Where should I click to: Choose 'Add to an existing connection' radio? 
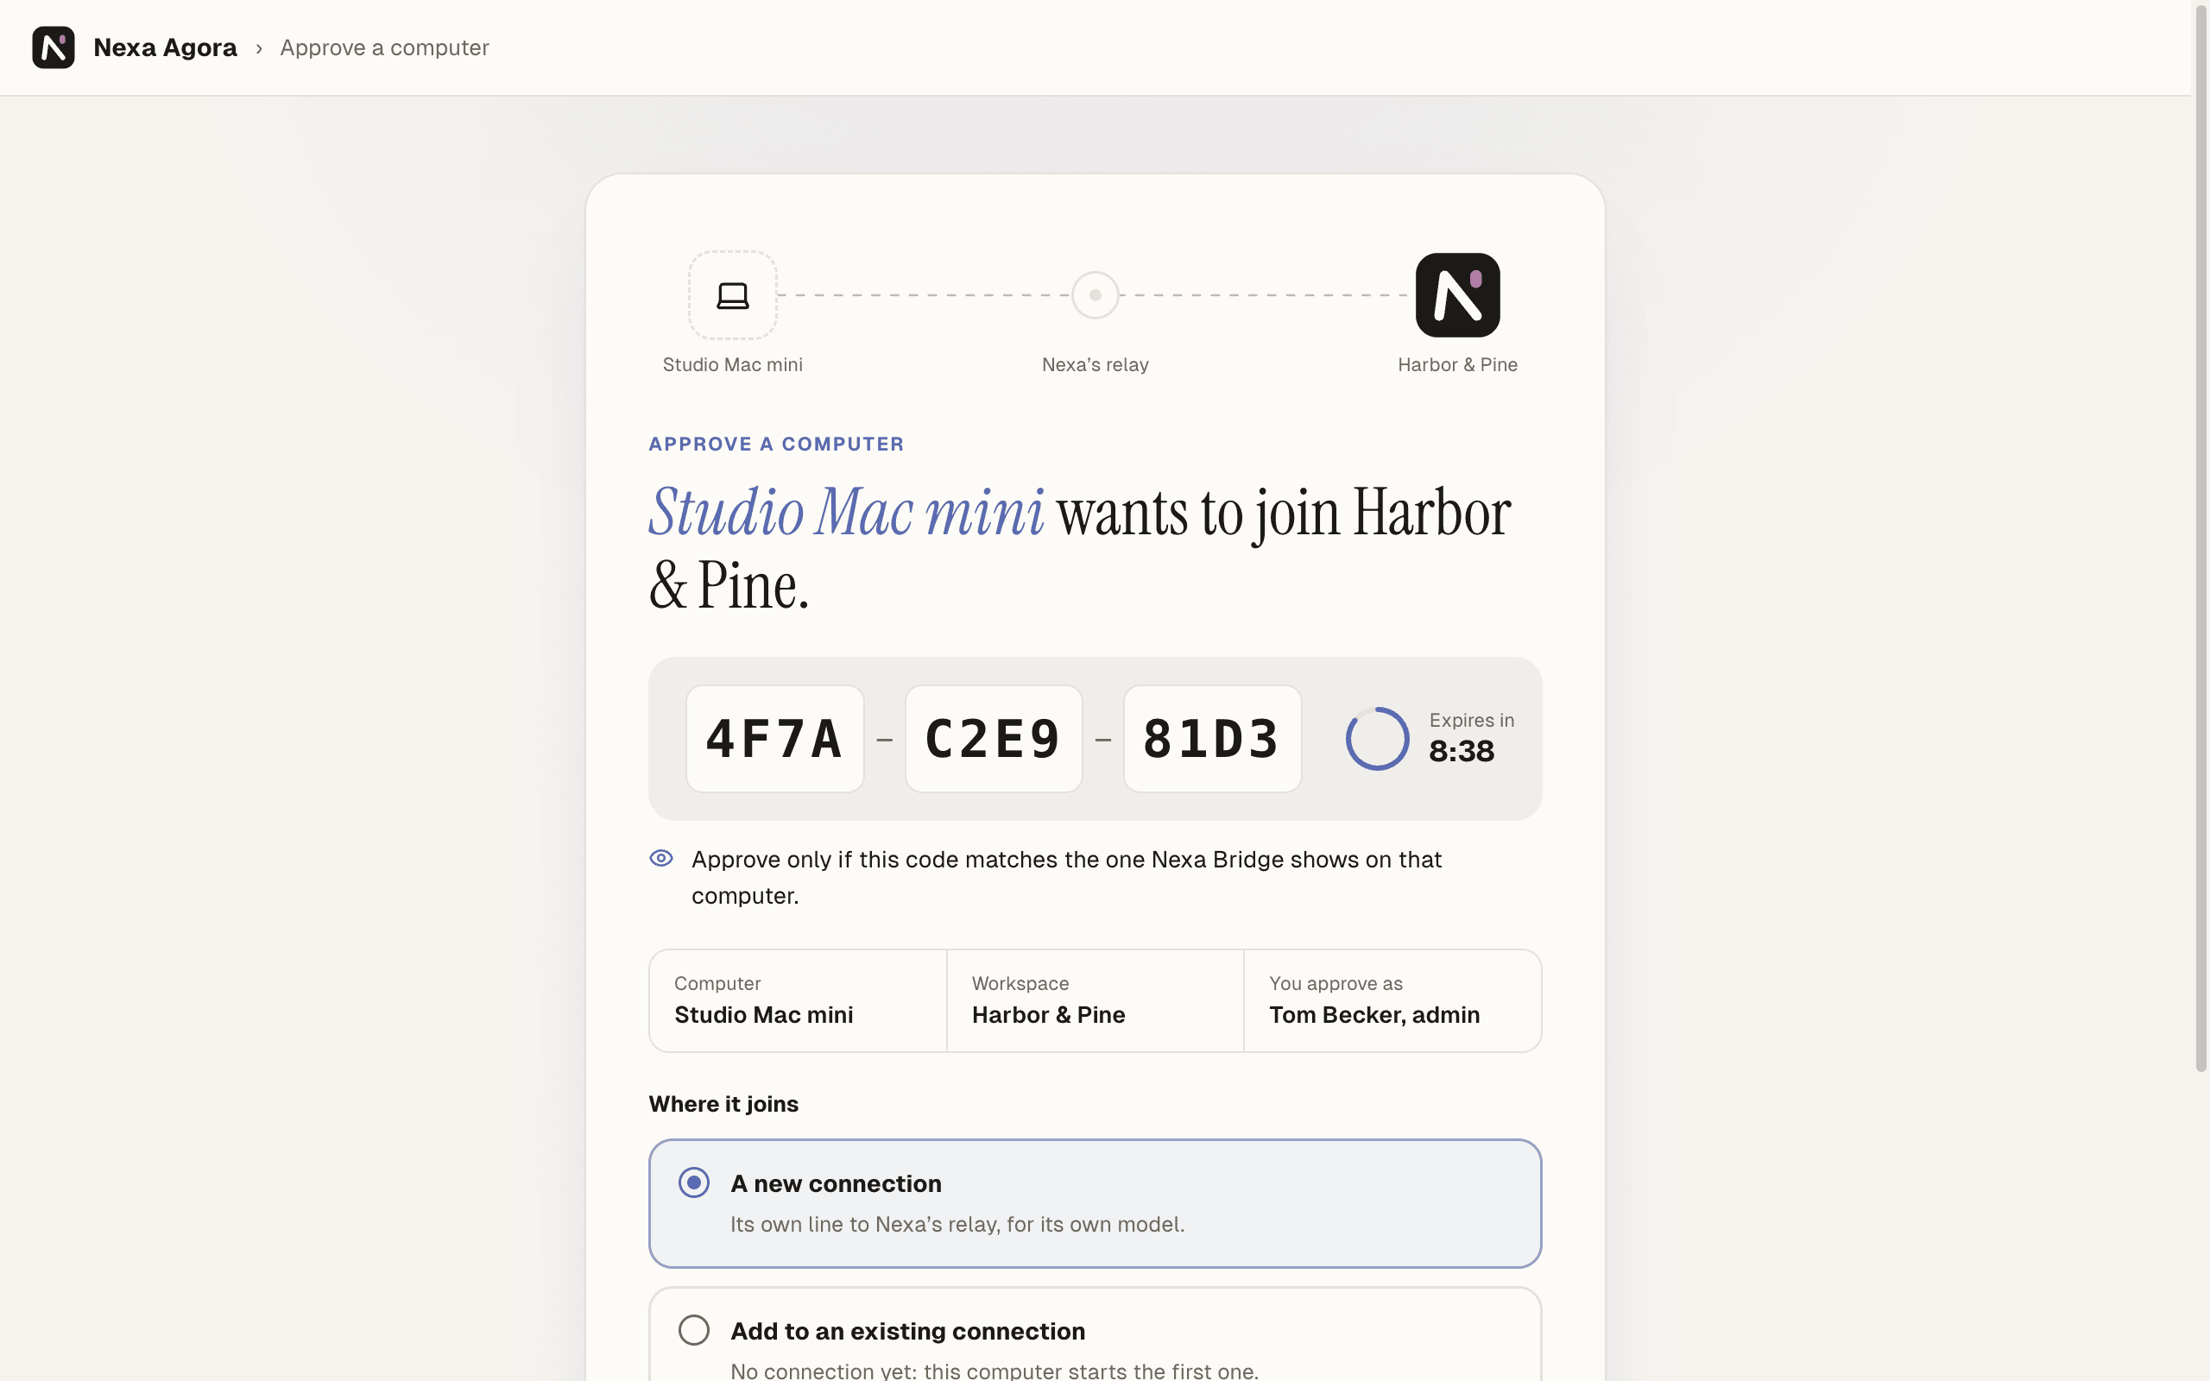coord(694,1330)
